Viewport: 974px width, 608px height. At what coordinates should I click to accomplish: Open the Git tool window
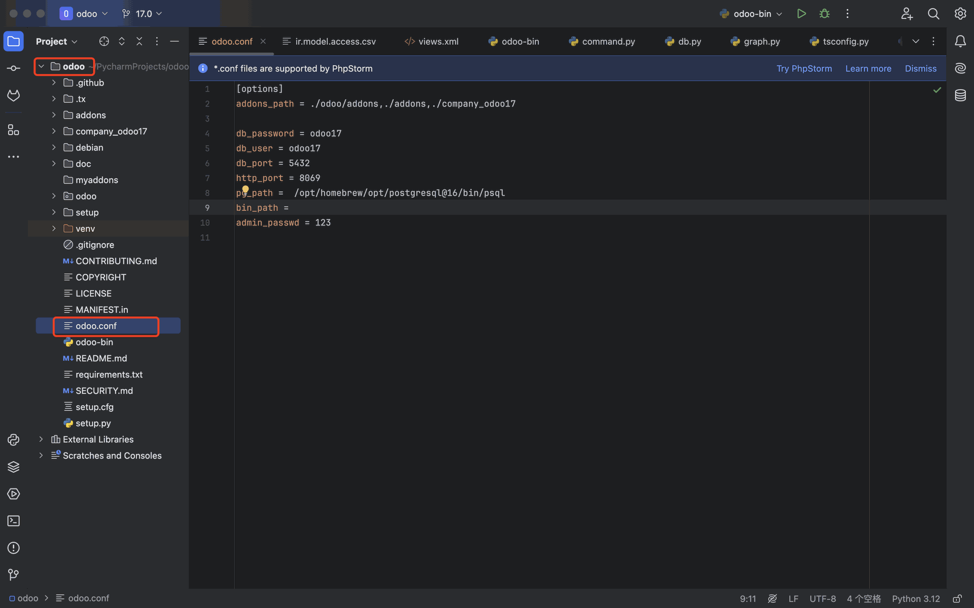(14, 575)
